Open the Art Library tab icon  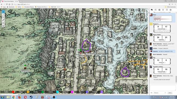coord(155,10)
